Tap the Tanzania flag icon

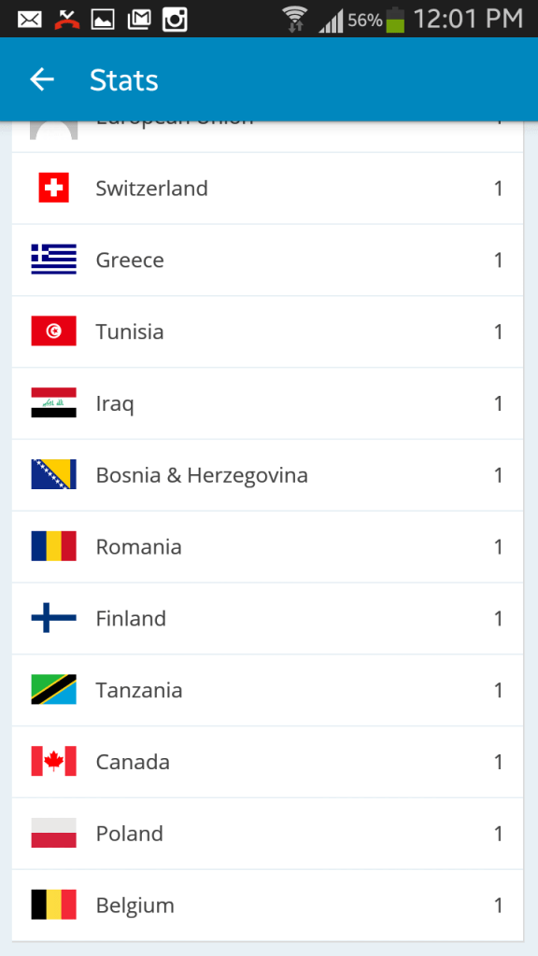53,690
